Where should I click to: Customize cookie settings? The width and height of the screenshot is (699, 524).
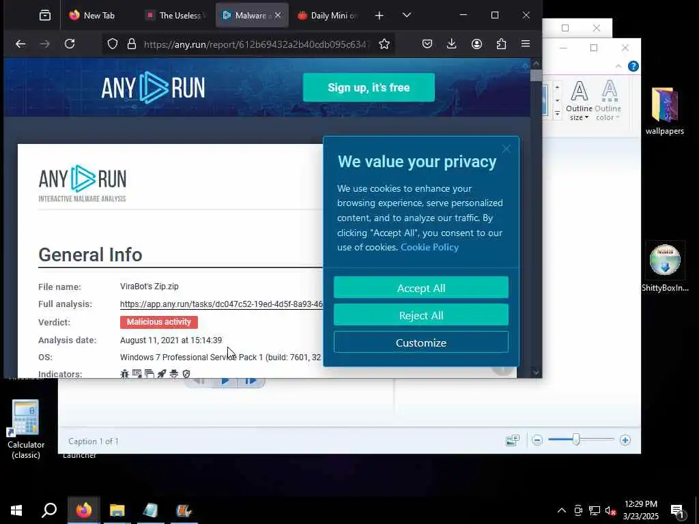tap(420, 343)
